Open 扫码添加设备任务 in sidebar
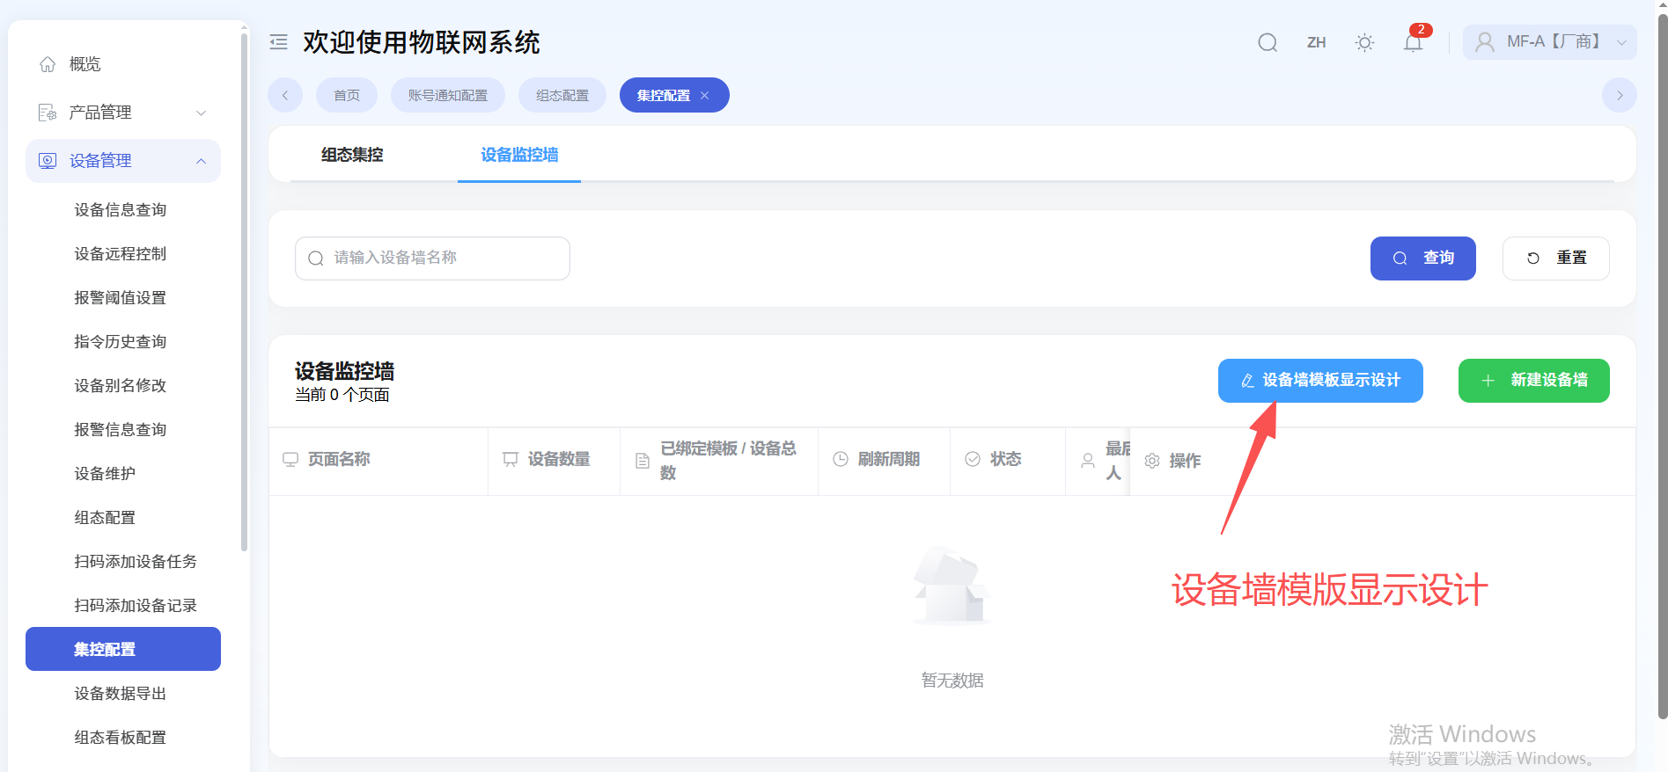 tap(123, 561)
